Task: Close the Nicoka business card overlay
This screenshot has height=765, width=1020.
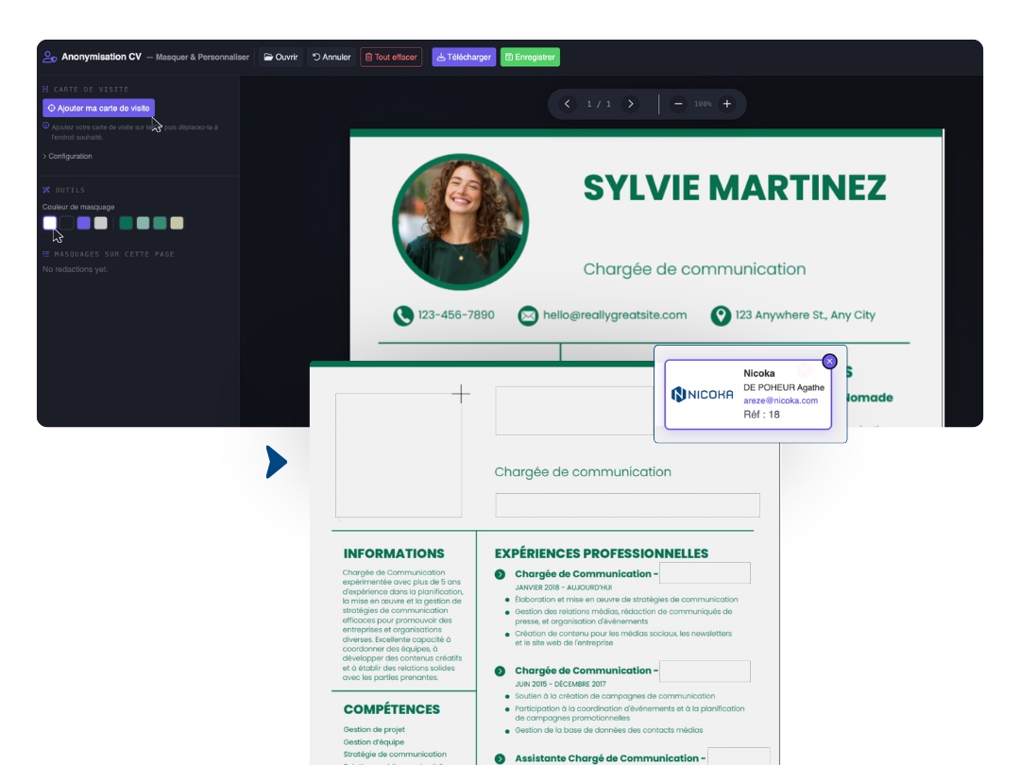Action: [x=829, y=361]
